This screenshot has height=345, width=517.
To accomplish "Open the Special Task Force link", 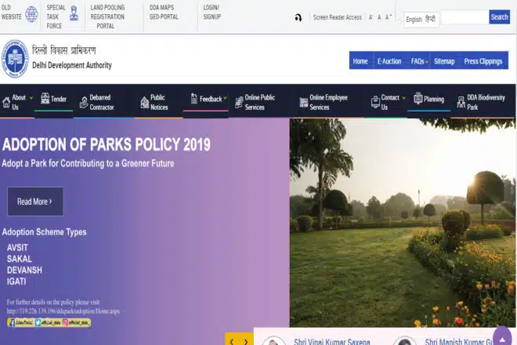I will tap(56, 16).
